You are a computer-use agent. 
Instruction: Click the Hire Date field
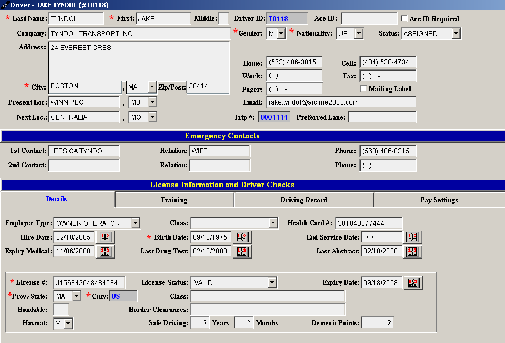[74, 237]
